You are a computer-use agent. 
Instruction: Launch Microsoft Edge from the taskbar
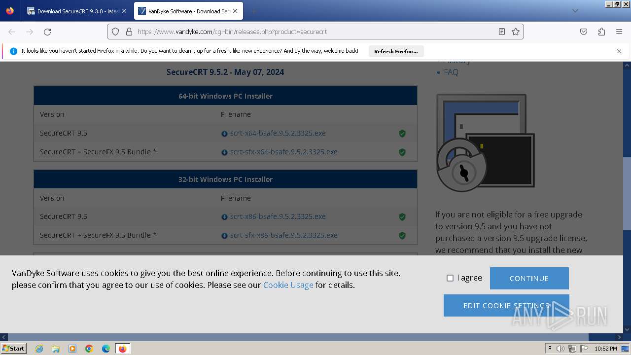(106, 349)
